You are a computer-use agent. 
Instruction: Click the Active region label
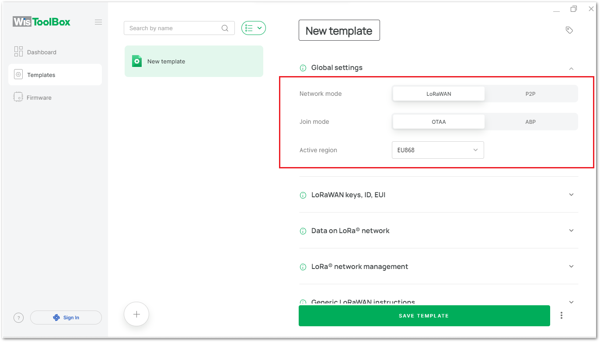pos(318,150)
